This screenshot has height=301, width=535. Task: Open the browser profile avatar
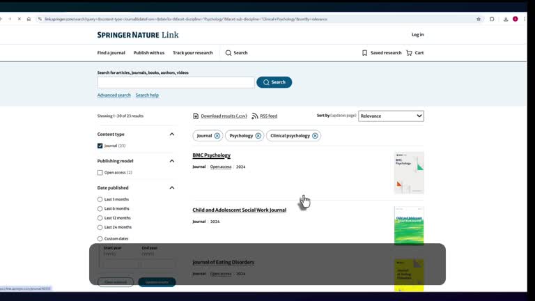pyautogui.click(x=515, y=19)
